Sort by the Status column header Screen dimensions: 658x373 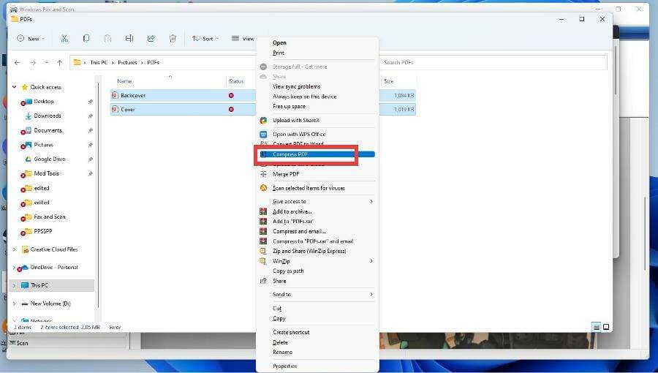(x=236, y=81)
